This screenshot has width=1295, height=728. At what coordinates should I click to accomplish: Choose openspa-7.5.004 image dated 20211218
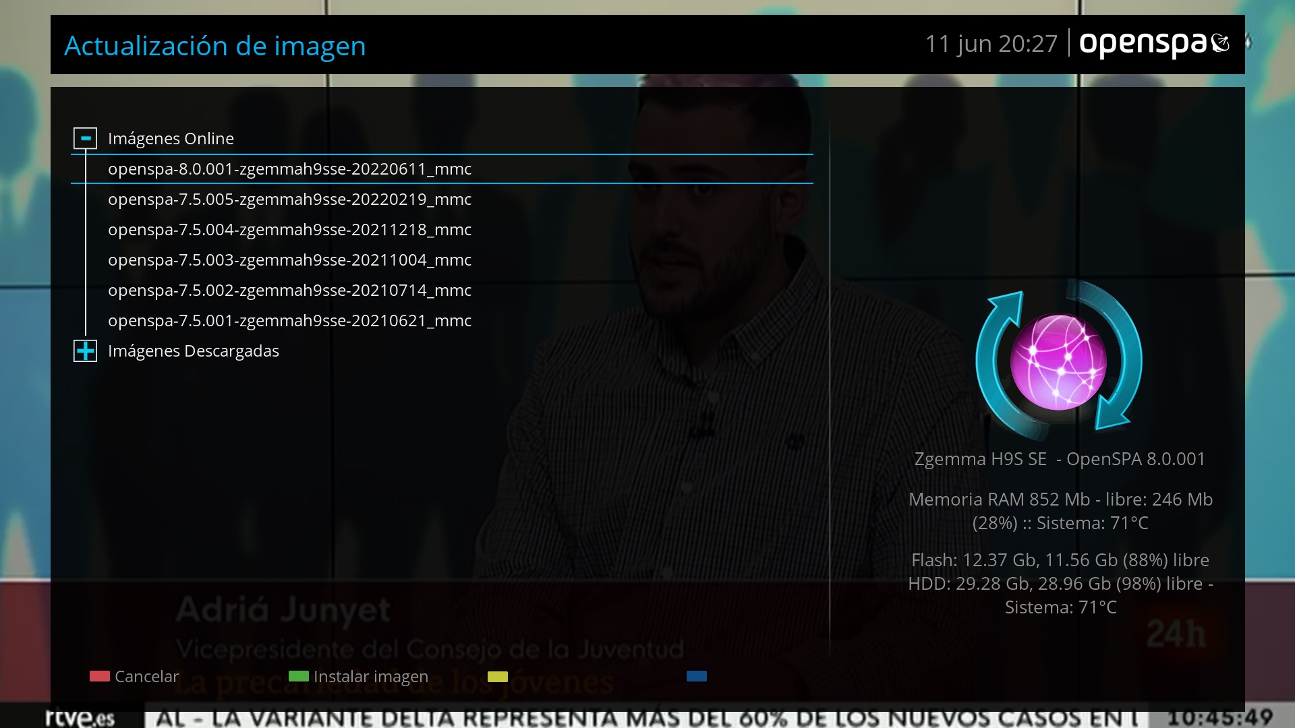point(289,230)
